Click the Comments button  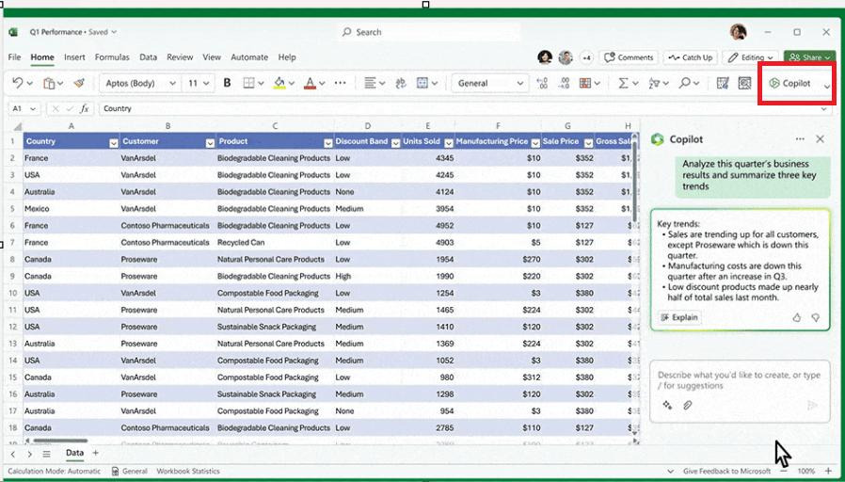[x=629, y=57]
